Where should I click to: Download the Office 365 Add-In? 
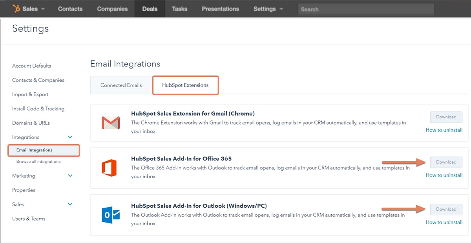tap(446, 162)
